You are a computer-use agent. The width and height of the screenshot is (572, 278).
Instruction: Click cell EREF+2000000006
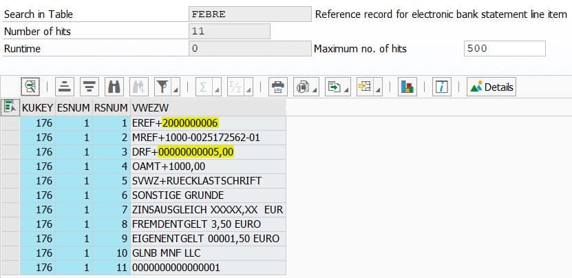pos(209,123)
